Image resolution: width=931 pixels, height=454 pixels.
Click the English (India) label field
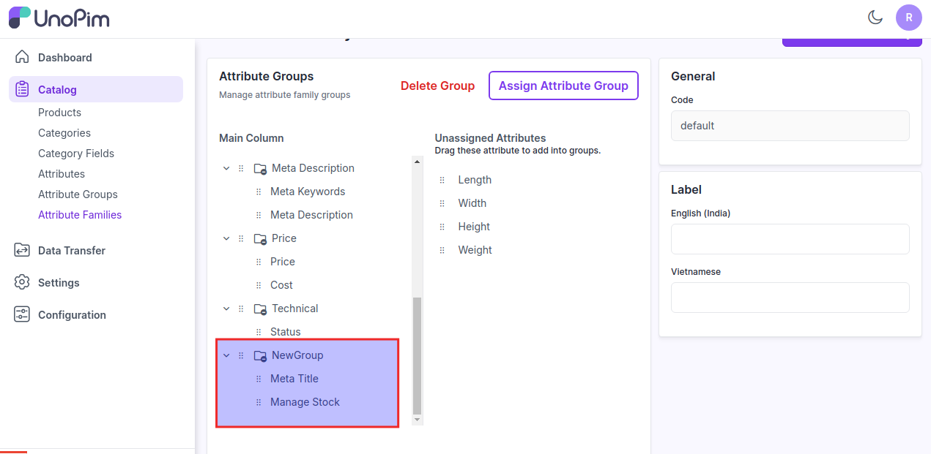790,238
